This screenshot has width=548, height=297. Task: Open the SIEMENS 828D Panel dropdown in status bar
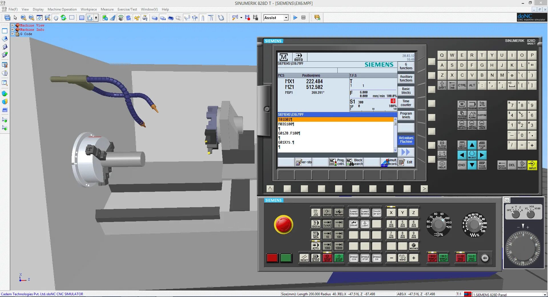pyautogui.click(x=545, y=294)
